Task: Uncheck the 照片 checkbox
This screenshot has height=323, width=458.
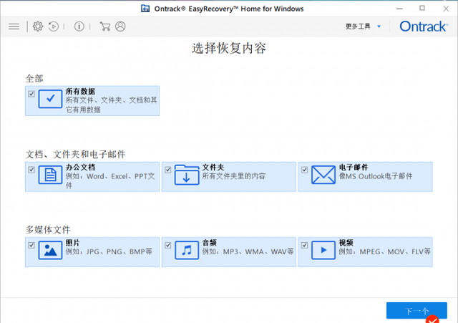Action: click(x=31, y=245)
